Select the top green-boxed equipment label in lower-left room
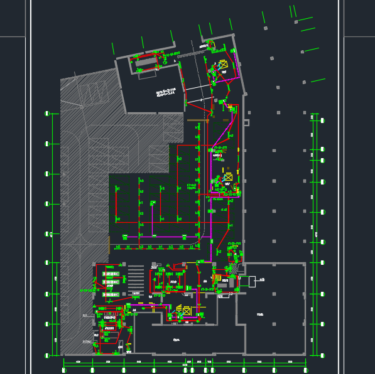This screenshot has width=375, height=374. coord(111,274)
